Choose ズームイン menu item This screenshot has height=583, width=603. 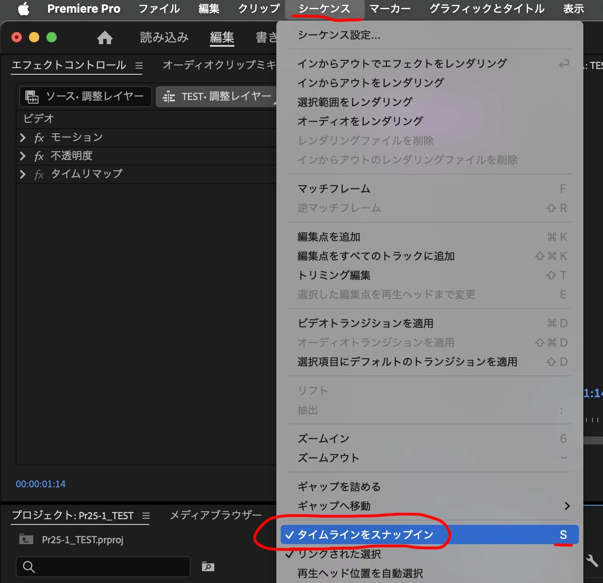(x=430, y=439)
